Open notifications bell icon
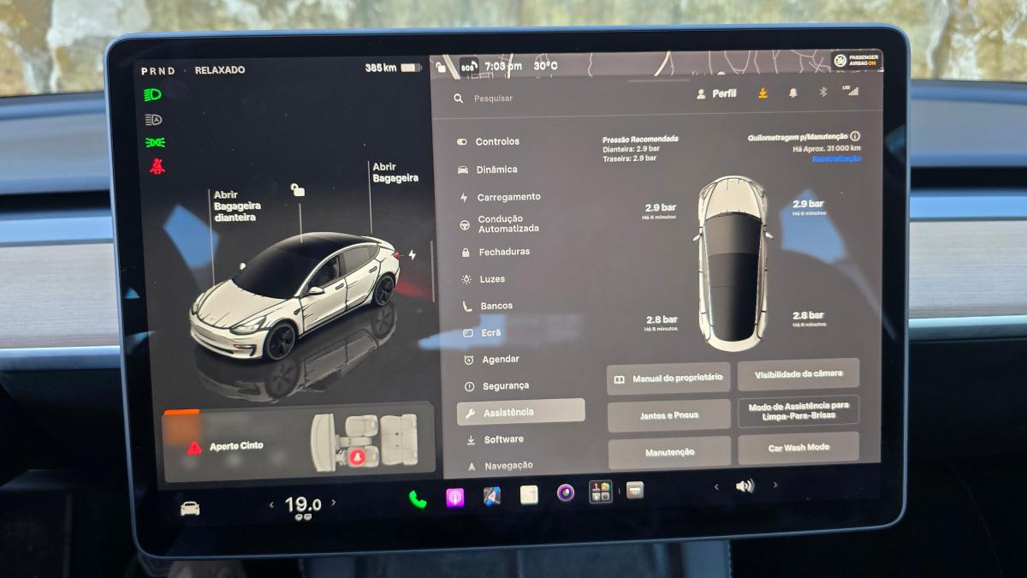 pos(793,93)
